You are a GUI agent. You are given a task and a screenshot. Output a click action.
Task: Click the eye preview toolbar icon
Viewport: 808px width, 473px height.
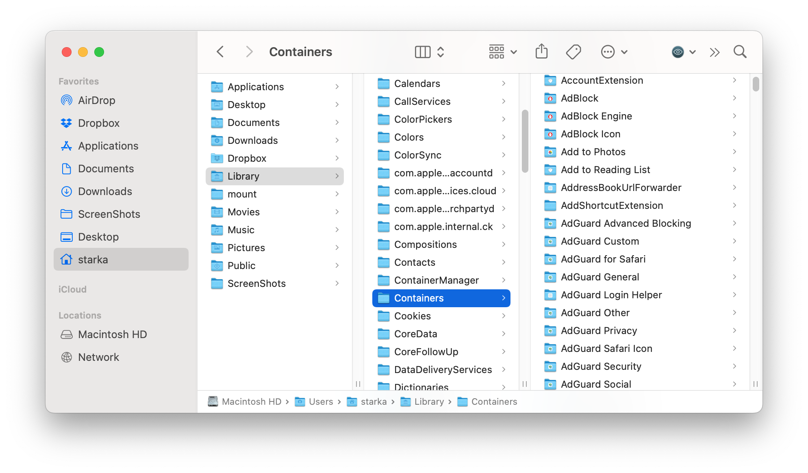[678, 52]
